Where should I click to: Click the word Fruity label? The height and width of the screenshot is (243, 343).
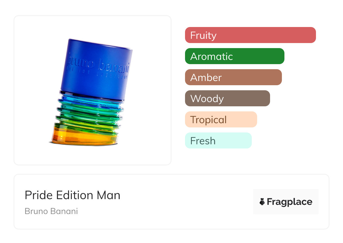tap(203, 35)
